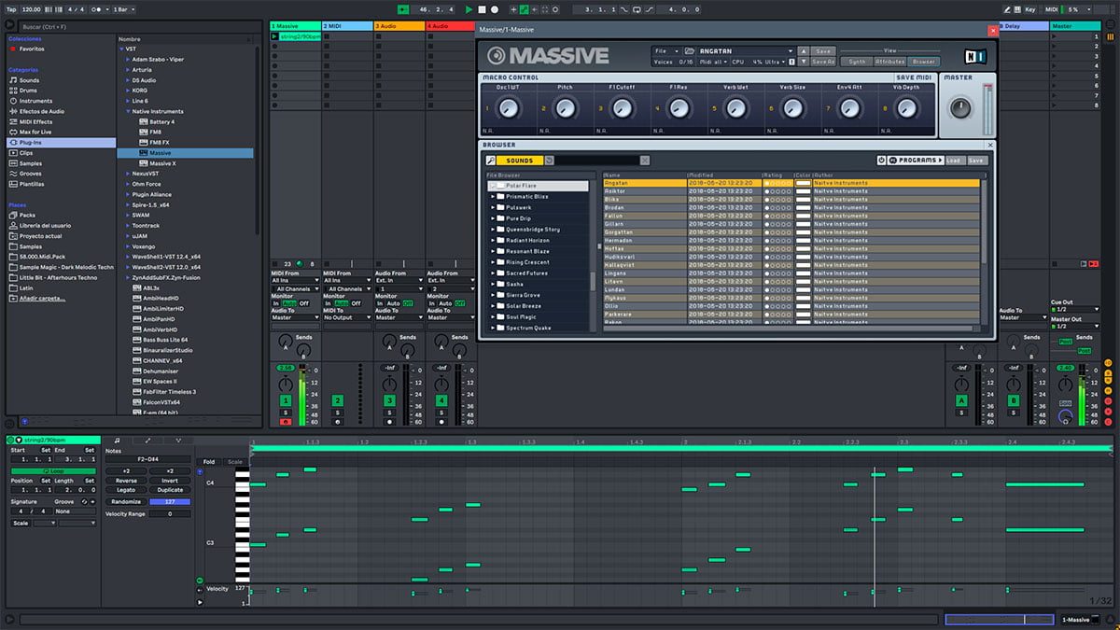Open track 2 MIDI To No Output dropdown
This screenshot has width=1120, height=630.
coord(346,318)
